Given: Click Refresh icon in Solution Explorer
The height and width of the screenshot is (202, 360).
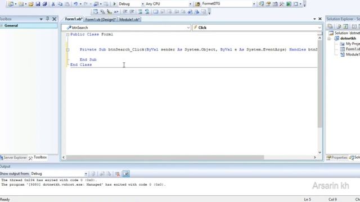Looking at the screenshot, I should (x=346, y=26).
